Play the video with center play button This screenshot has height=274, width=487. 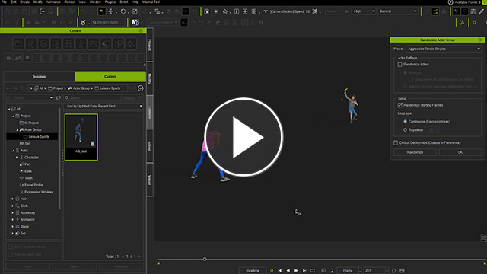243,137
